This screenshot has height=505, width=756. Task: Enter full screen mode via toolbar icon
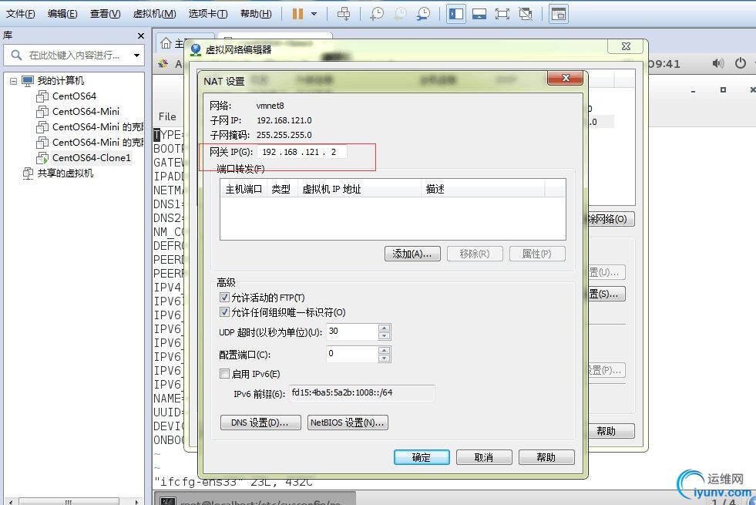pos(502,14)
